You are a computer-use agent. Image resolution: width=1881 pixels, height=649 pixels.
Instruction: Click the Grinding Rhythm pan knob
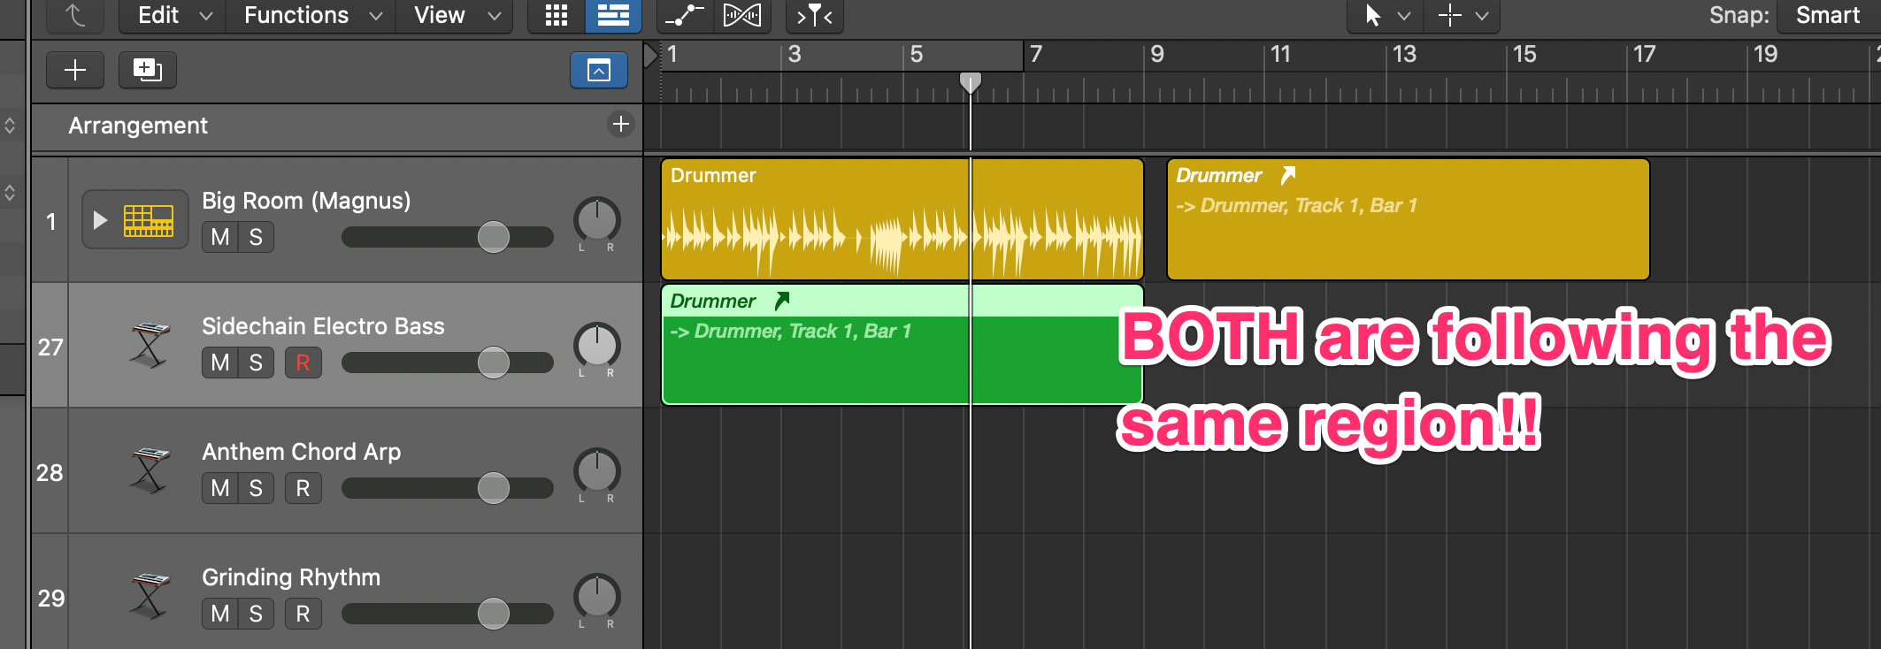tap(597, 597)
